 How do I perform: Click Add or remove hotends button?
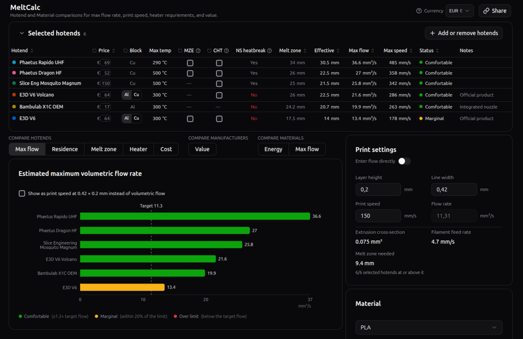(464, 33)
